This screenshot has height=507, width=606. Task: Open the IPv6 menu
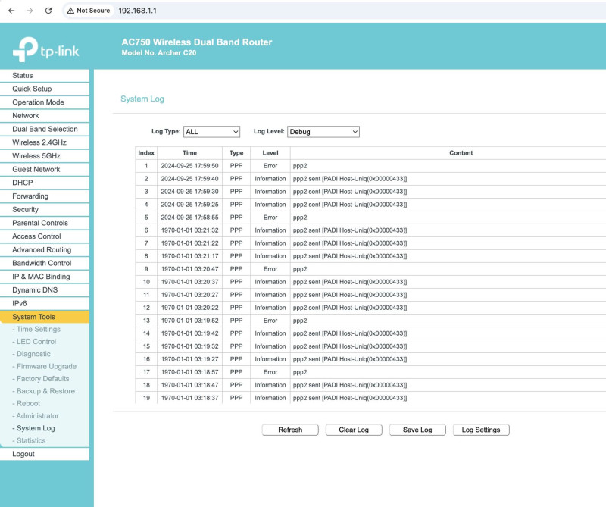point(45,303)
